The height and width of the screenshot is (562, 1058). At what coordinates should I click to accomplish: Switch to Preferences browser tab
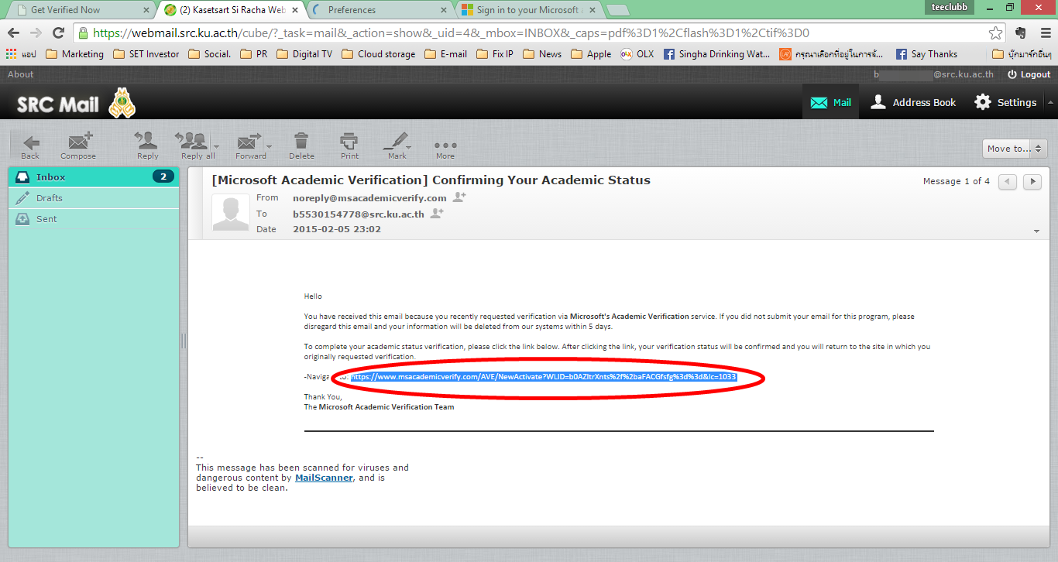(x=378, y=10)
